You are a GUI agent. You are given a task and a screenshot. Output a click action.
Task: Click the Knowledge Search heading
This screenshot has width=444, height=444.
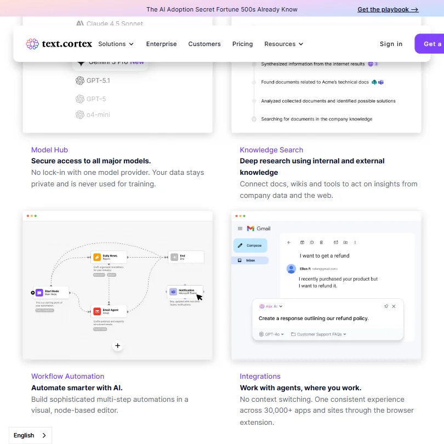tap(271, 150)
